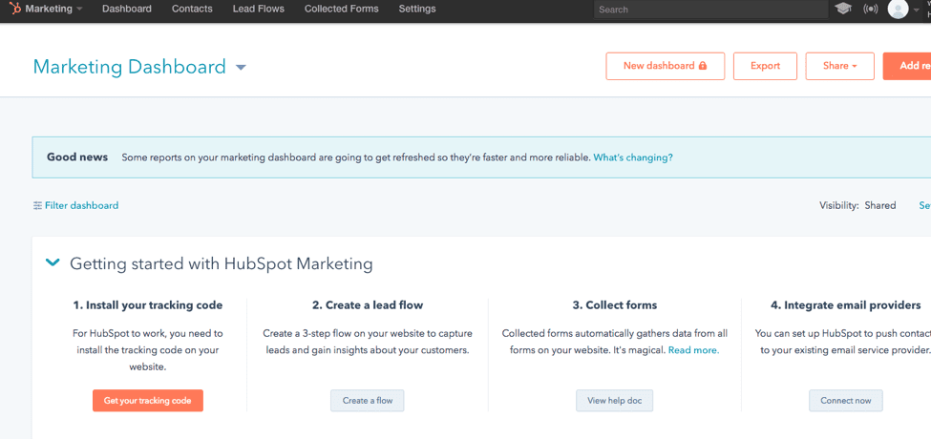The height and width of the screenshot is (439, 931).
Task: Focus the Search input field
Action: (710, 10)
